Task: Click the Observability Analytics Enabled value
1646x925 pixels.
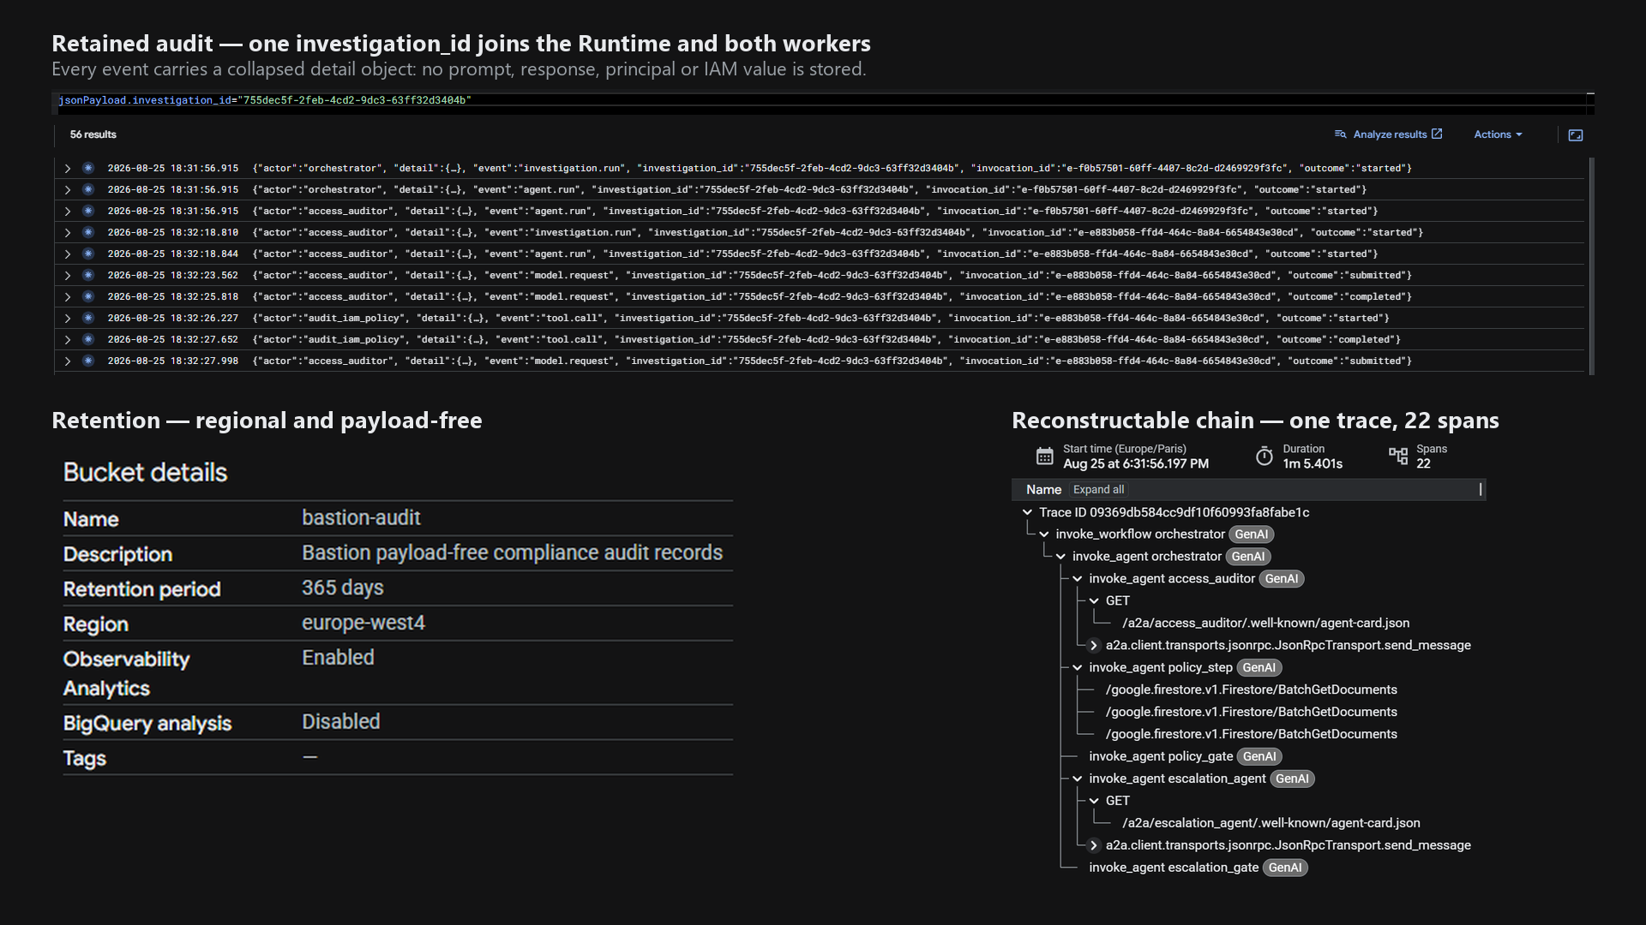Action: (x=338, y=658)
